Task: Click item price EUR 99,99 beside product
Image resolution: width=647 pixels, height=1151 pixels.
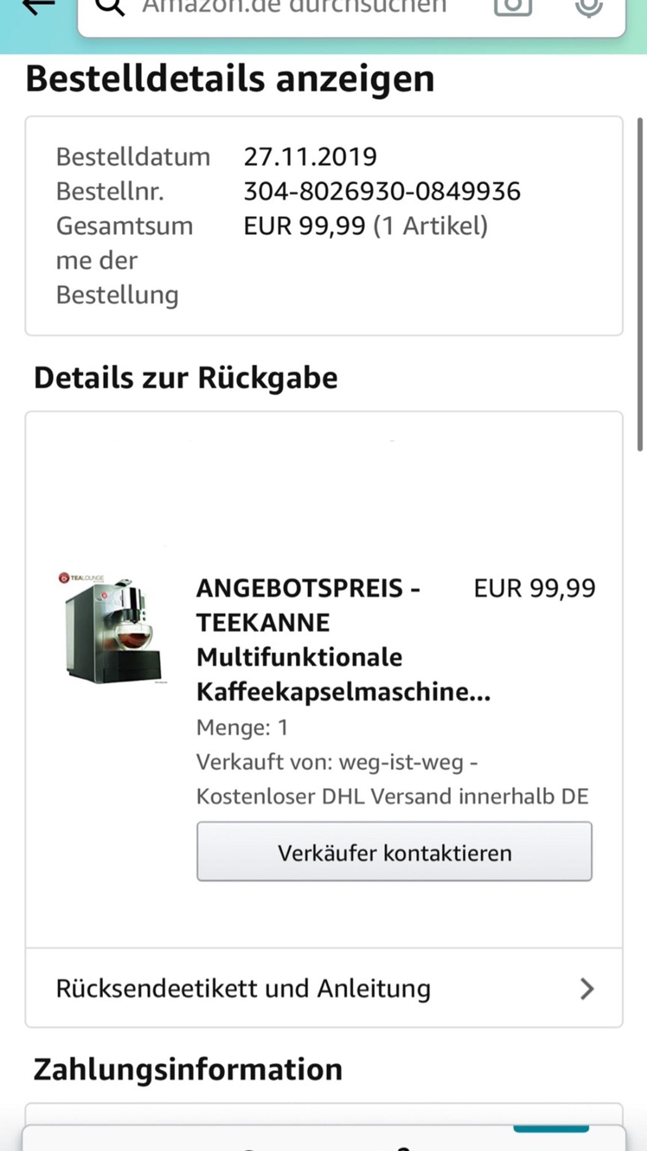Action: click(x=535, y=588)
